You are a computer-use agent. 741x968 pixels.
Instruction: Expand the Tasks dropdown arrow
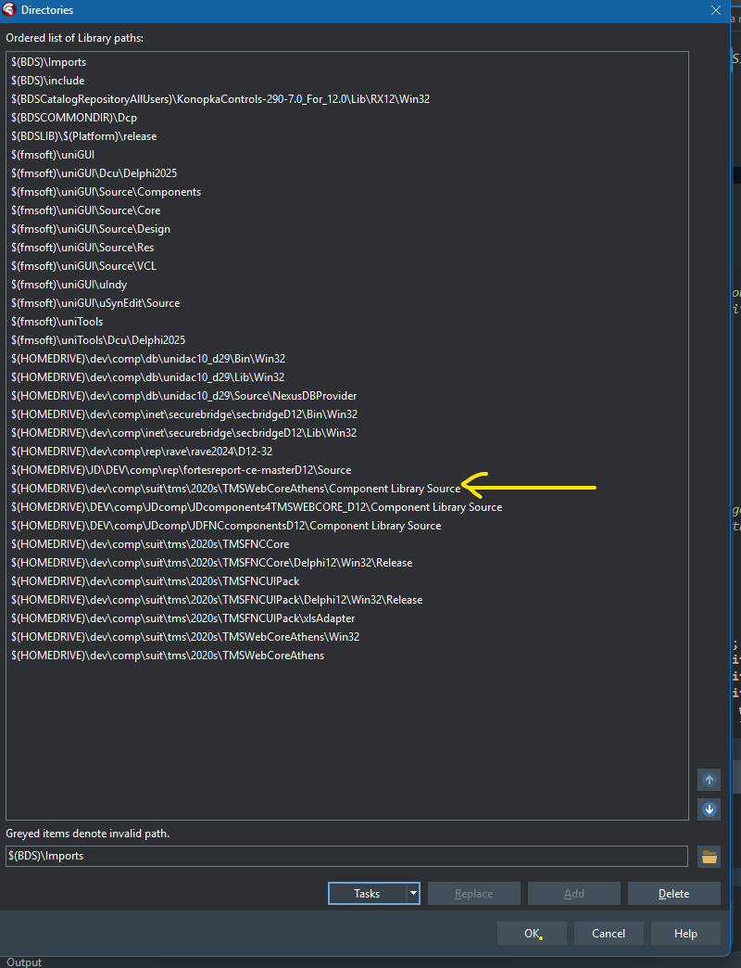(413, 894)
